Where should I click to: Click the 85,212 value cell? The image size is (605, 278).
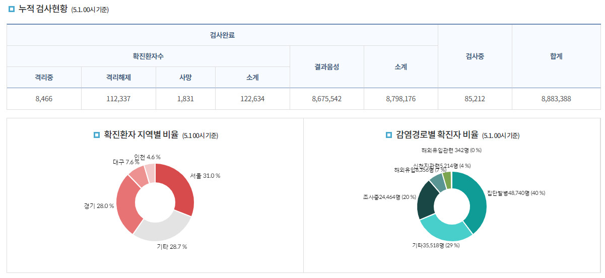coord(475,99)
